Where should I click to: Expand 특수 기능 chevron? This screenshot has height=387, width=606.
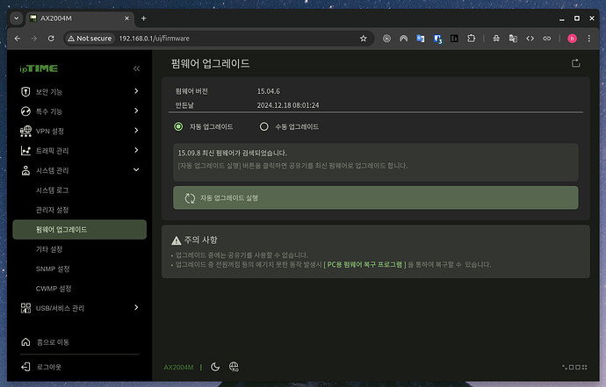coord(136,111)
